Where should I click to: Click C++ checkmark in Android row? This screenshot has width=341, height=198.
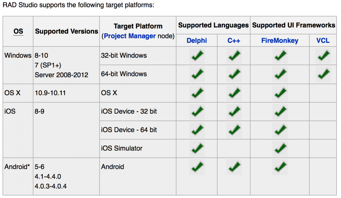coord(234,167)
